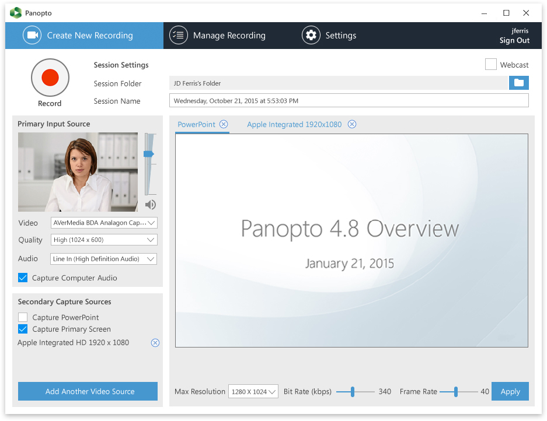Enable the Webcast checkbox
This screenshot has height=421, width=547.
coord(490,65)
